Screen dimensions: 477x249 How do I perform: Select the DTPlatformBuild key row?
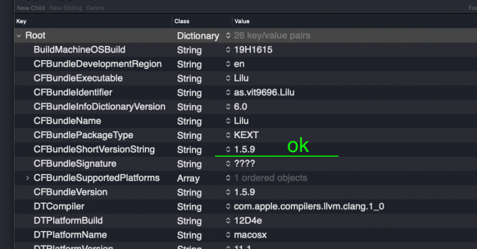tap(67, 221)
